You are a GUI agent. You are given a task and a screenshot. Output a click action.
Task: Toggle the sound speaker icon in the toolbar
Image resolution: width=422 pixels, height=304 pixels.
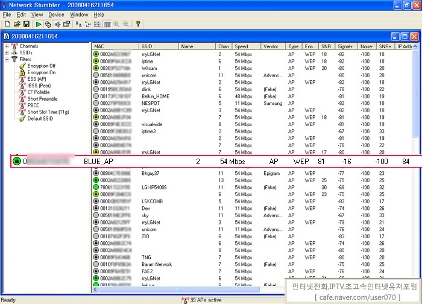click(57, 24)
